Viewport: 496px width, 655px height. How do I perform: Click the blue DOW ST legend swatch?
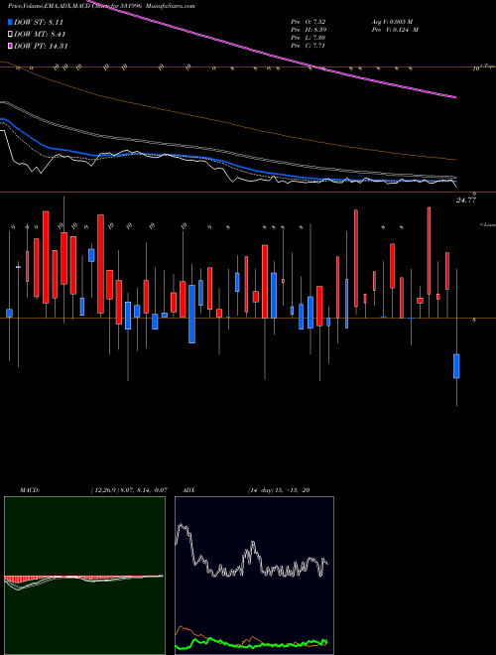(x=10, y=22)
